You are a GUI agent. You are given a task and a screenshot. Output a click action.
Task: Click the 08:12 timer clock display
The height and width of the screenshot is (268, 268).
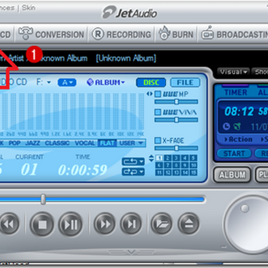[x=239, y=112]
